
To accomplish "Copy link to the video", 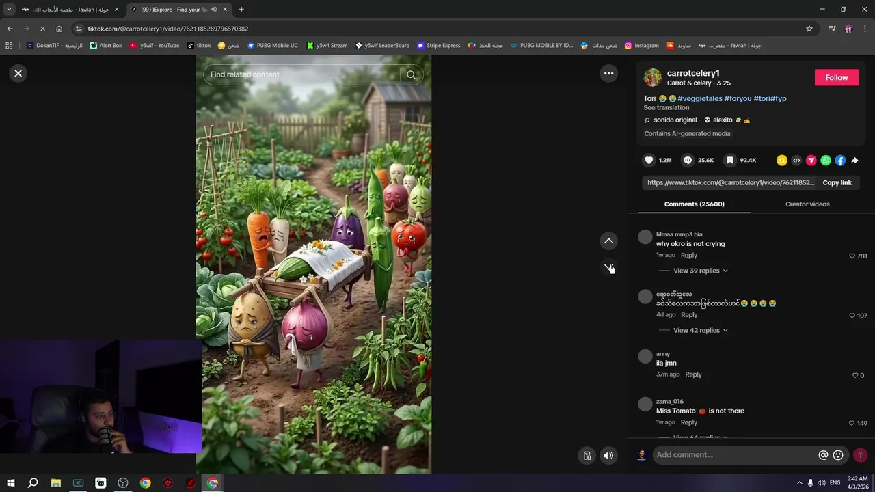I will (x=837, y=182).
